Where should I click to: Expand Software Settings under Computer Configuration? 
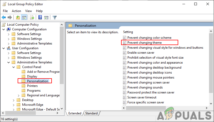click(x=9, y=34)
